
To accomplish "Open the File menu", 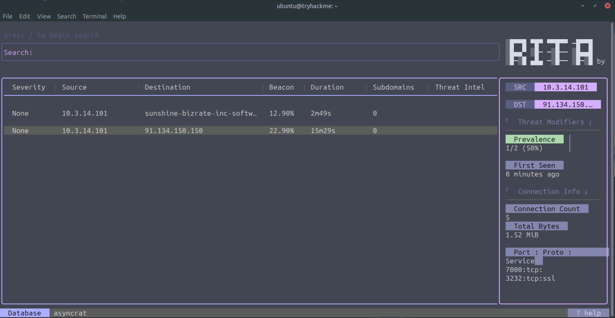I will [8, 16].
